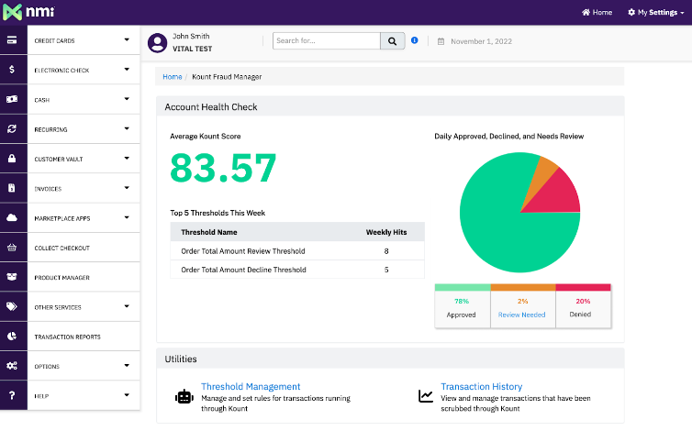The height and width of the screenshot is (442, 692).
Task: Open the My Settings dropdown
Action: click(x=656, y=12)
